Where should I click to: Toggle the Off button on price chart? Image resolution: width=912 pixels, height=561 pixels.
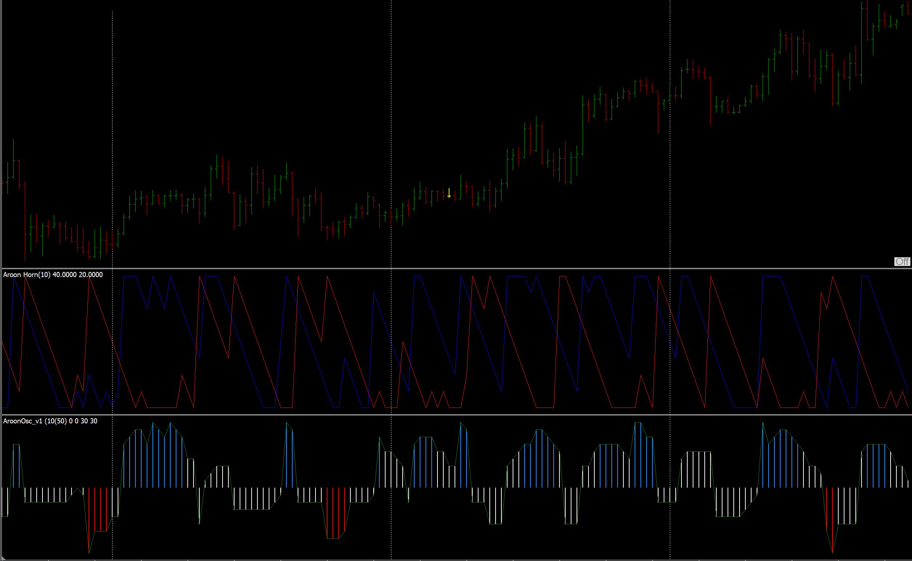[902, 261]
